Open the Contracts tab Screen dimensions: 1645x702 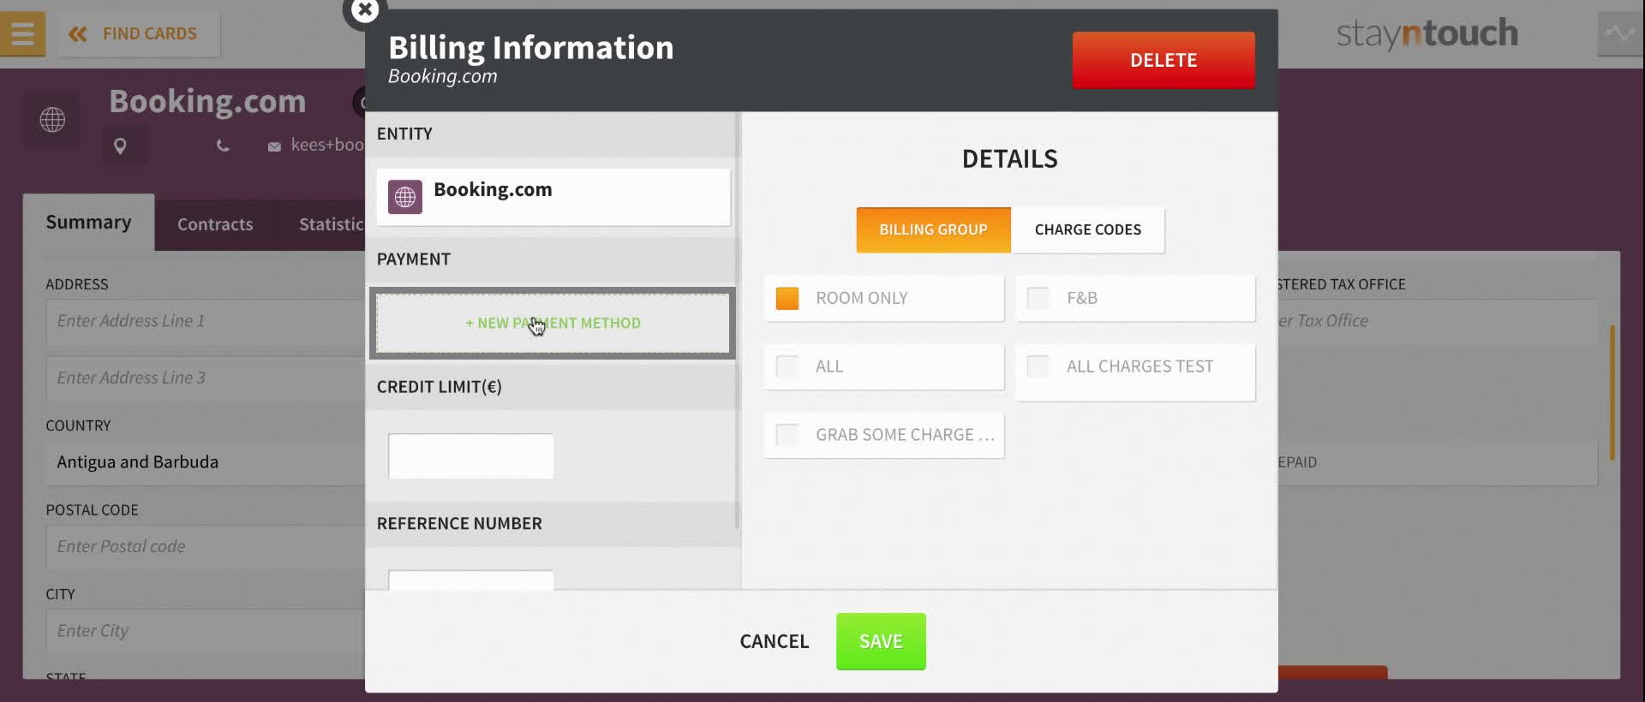coord(215,224)
